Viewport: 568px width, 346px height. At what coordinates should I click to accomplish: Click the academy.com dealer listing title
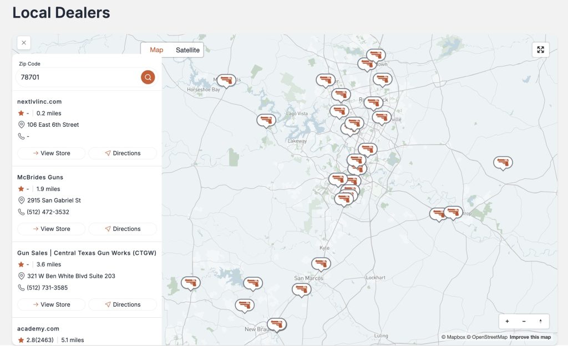tap(38, 328)
